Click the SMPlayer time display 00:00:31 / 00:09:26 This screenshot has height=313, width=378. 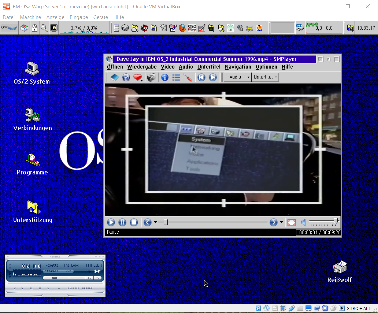pos(318,232)
